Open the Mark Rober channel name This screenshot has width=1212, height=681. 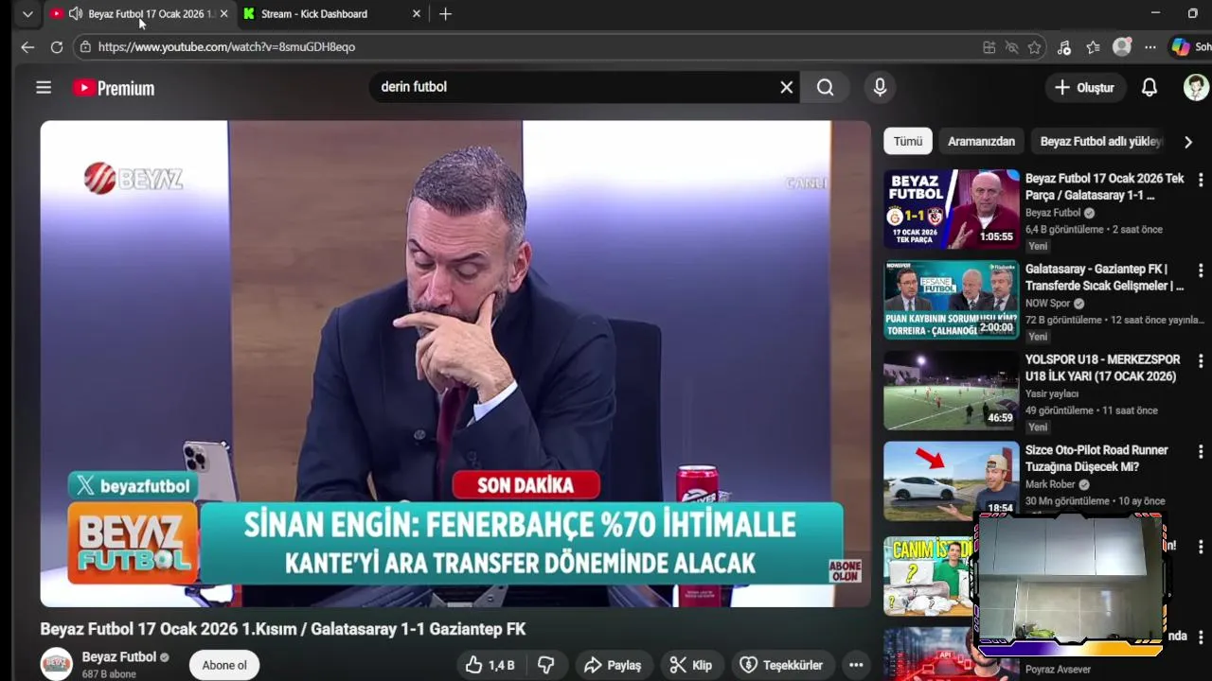pos(1050,484)
